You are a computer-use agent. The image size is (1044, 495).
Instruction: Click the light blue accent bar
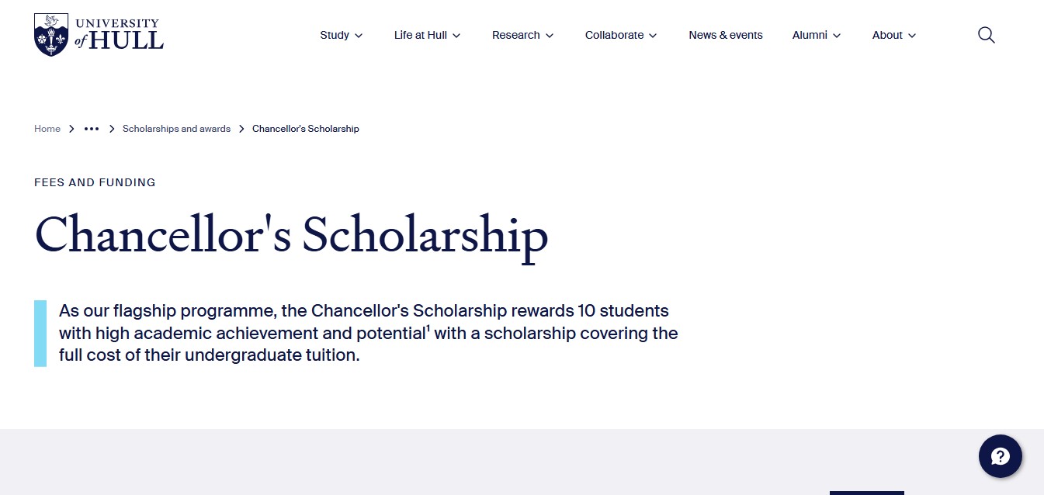point(40,334)
